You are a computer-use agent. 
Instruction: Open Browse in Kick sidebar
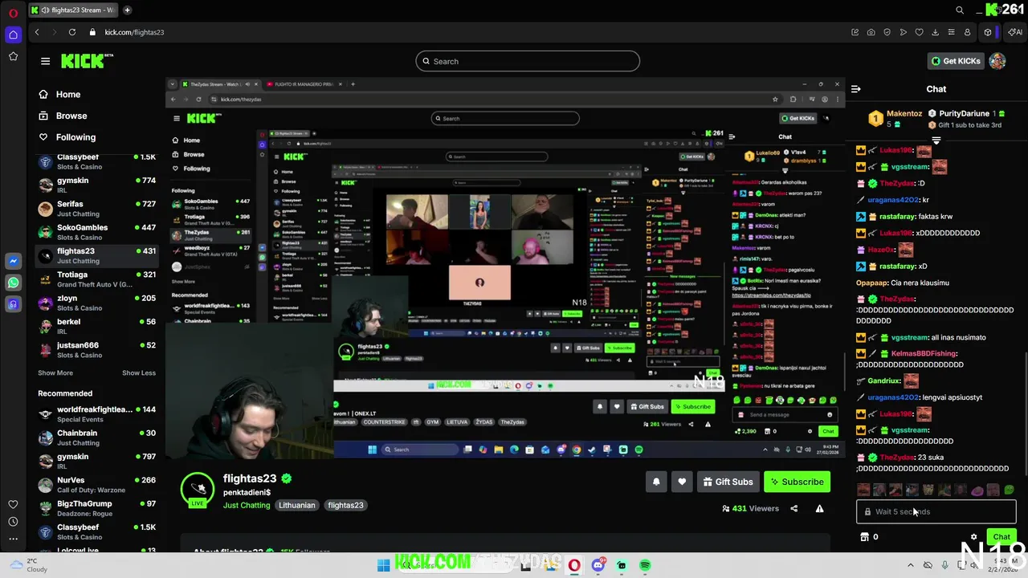(63, 116)
